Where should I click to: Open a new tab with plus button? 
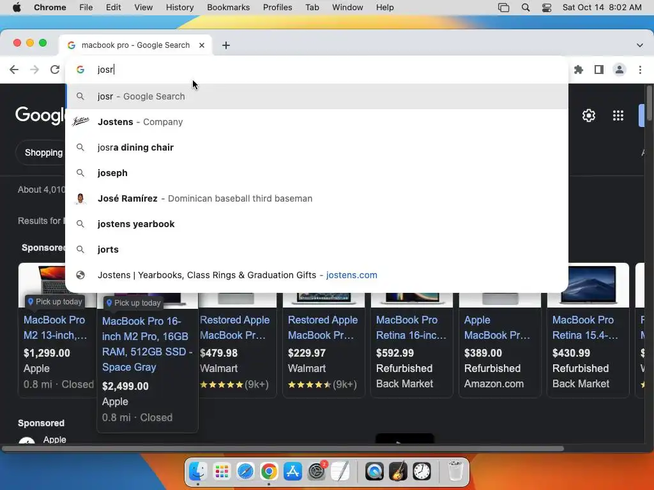(226, 45)
